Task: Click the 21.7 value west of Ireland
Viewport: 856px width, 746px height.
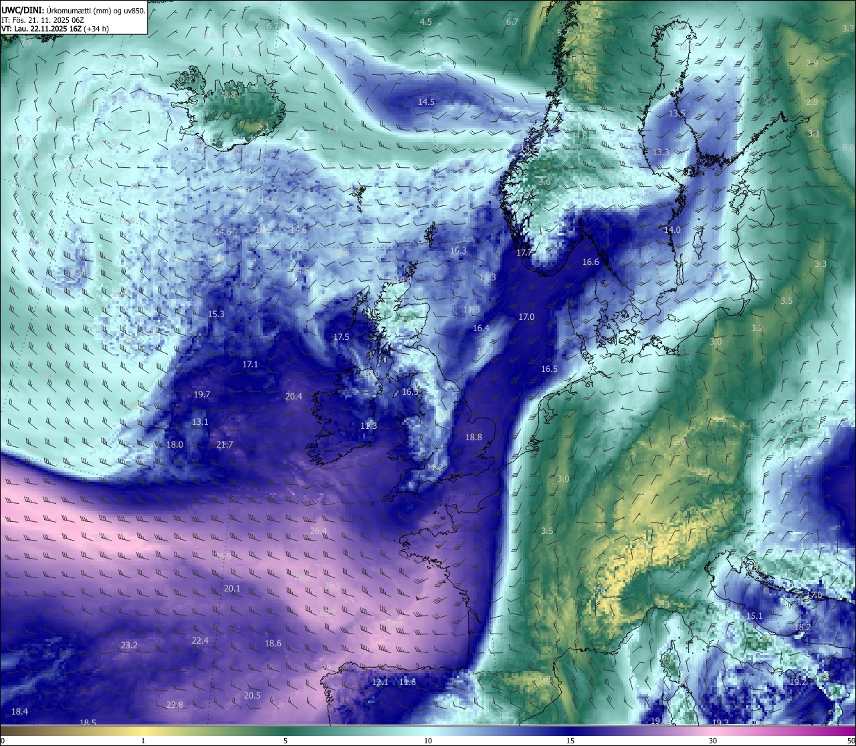Action: pos(225,445)
